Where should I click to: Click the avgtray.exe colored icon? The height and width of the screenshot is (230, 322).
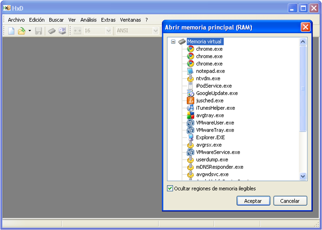tap(190, 115)
